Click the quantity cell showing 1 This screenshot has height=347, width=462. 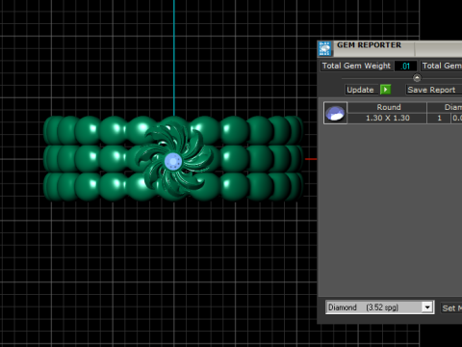[x=439, y=118]
